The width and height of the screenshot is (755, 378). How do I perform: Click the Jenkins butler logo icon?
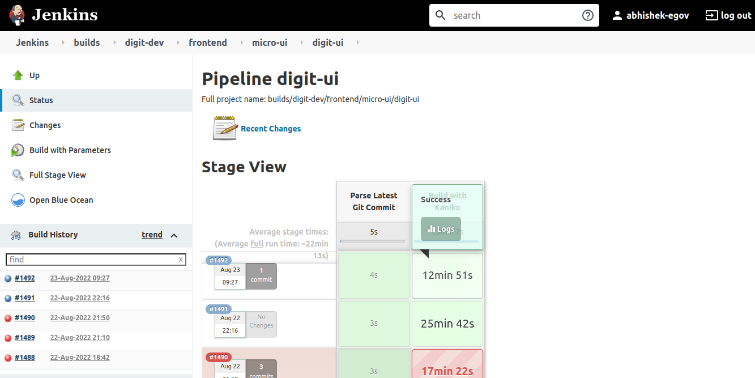17,15
